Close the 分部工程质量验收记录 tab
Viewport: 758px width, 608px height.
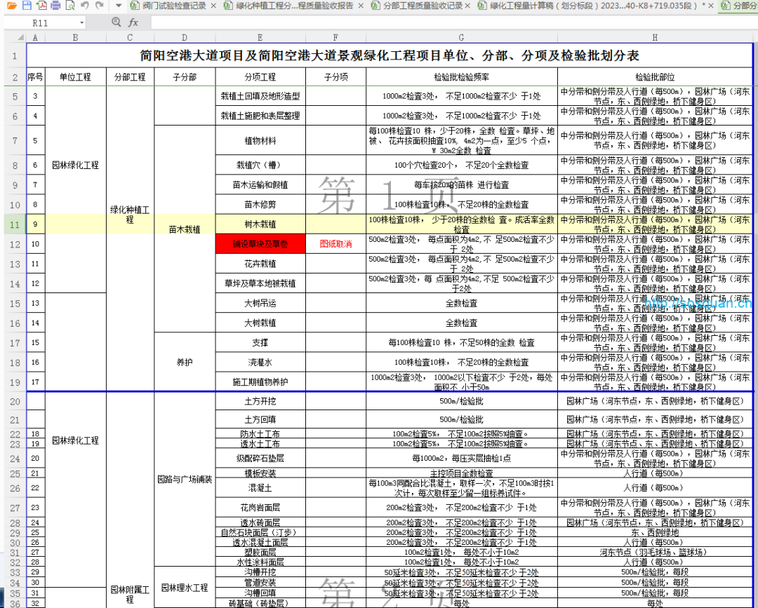[467, 6]
